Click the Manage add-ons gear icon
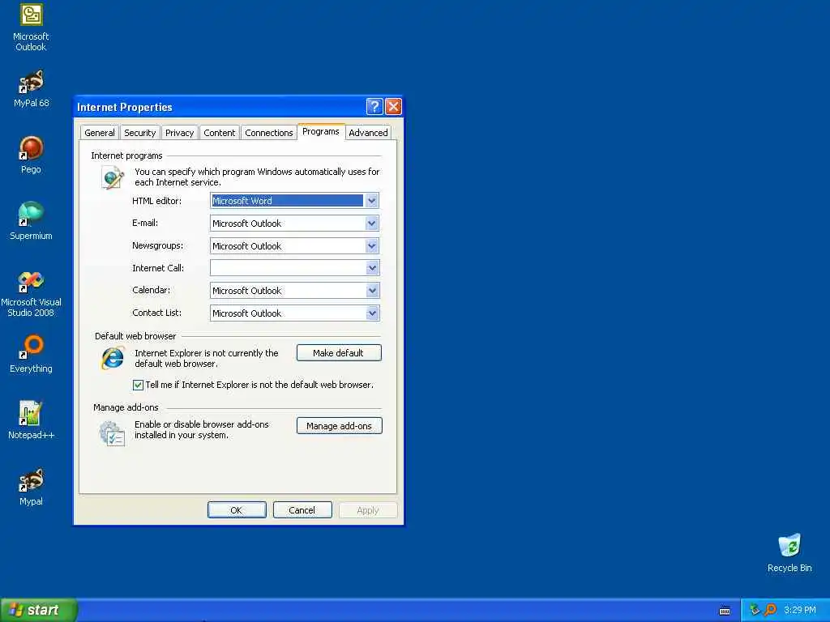 112,433
